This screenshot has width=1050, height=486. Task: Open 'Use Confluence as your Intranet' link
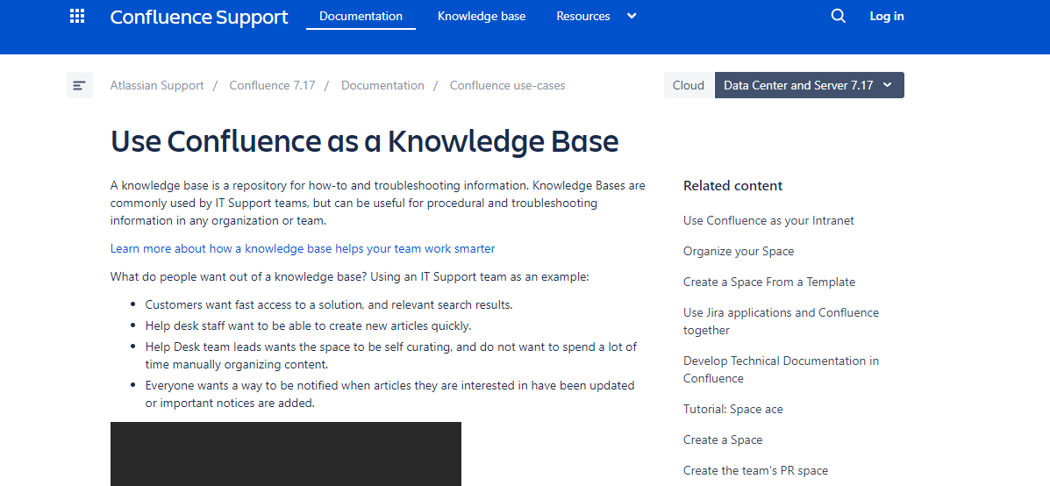click(768, 220)
